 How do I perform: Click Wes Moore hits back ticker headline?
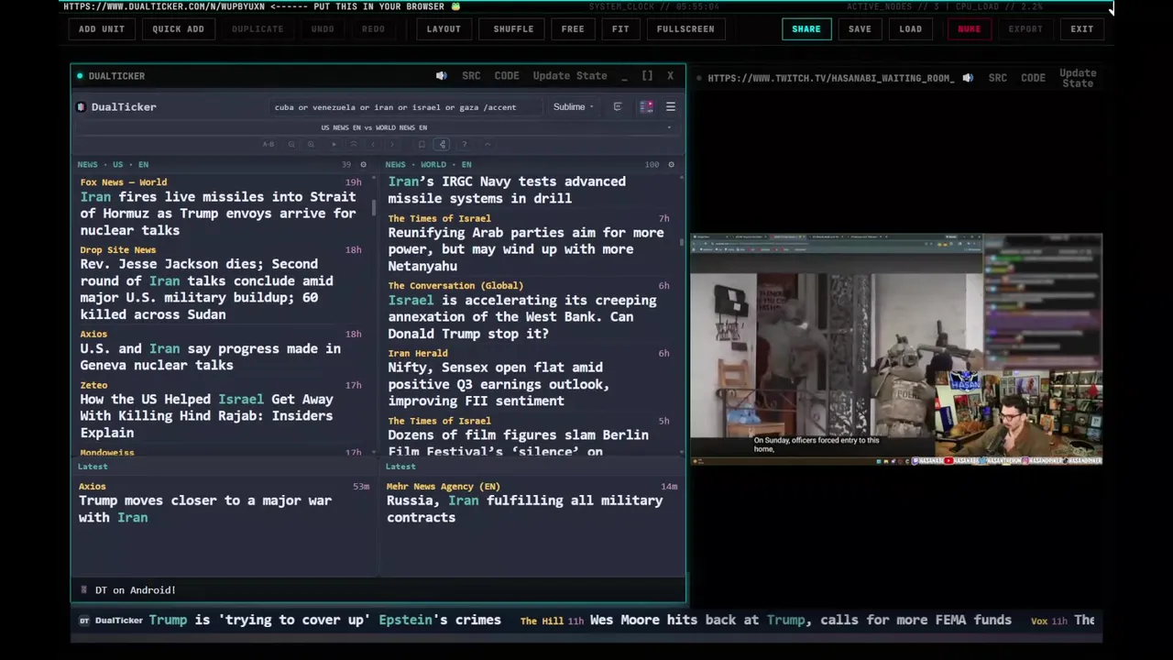click(800, 621)
